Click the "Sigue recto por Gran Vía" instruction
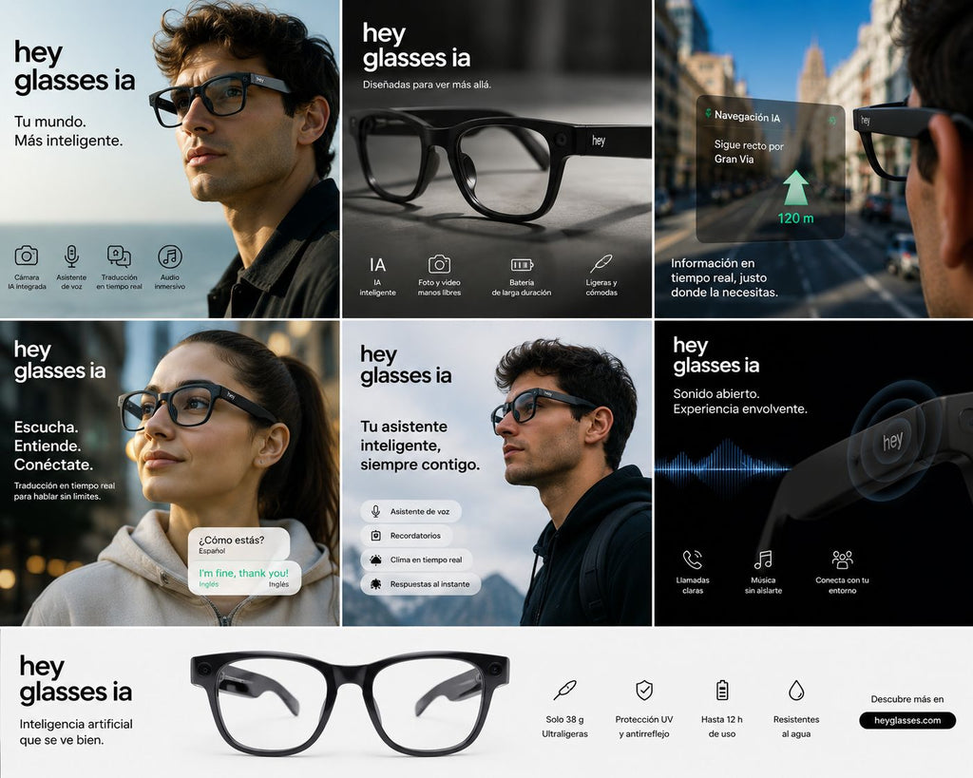The width and height of the screenshot is (973, 778). [x=749, y=152]
